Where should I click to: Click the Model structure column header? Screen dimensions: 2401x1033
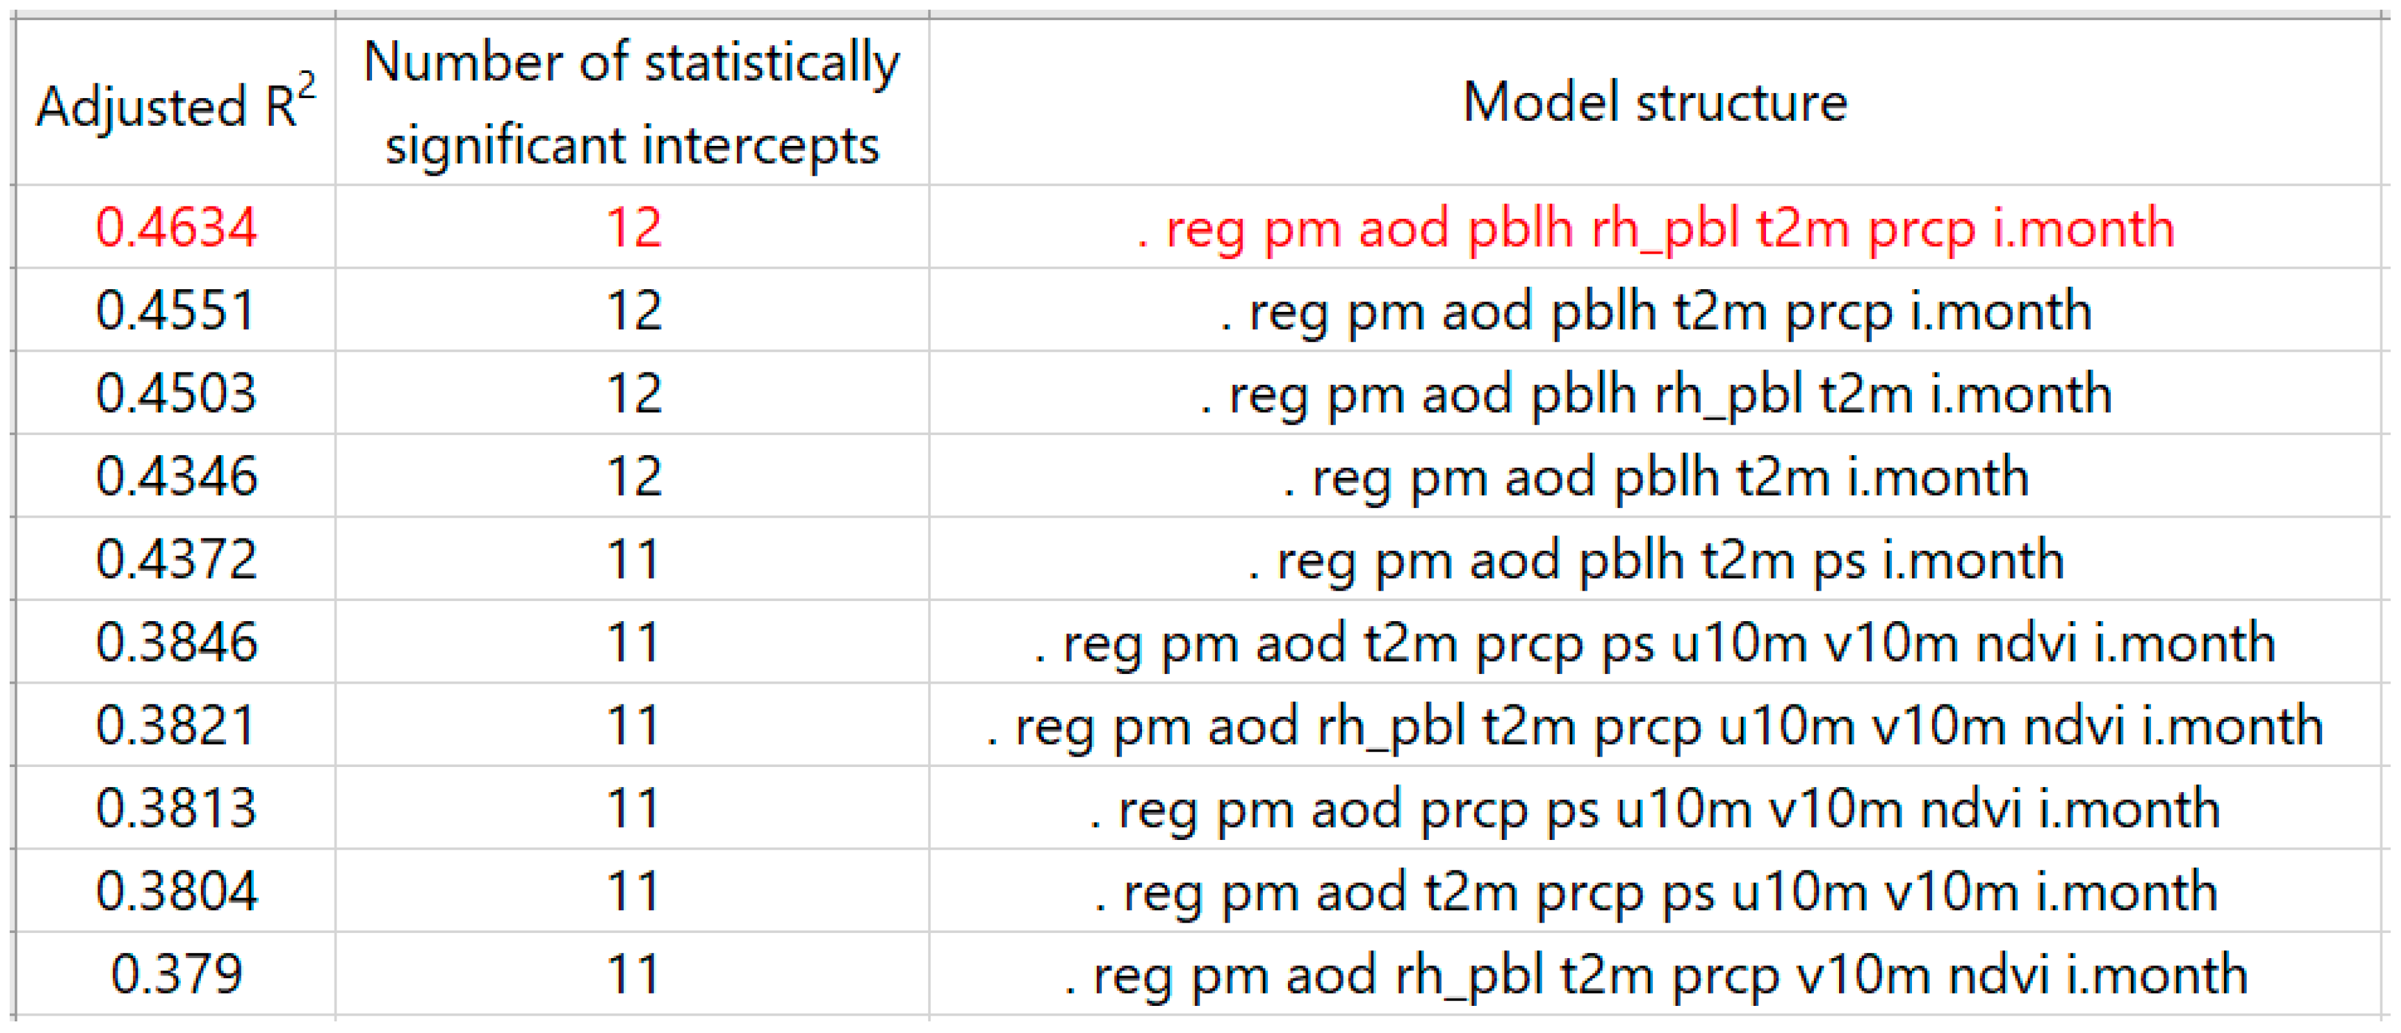[x=1654, y=103]
